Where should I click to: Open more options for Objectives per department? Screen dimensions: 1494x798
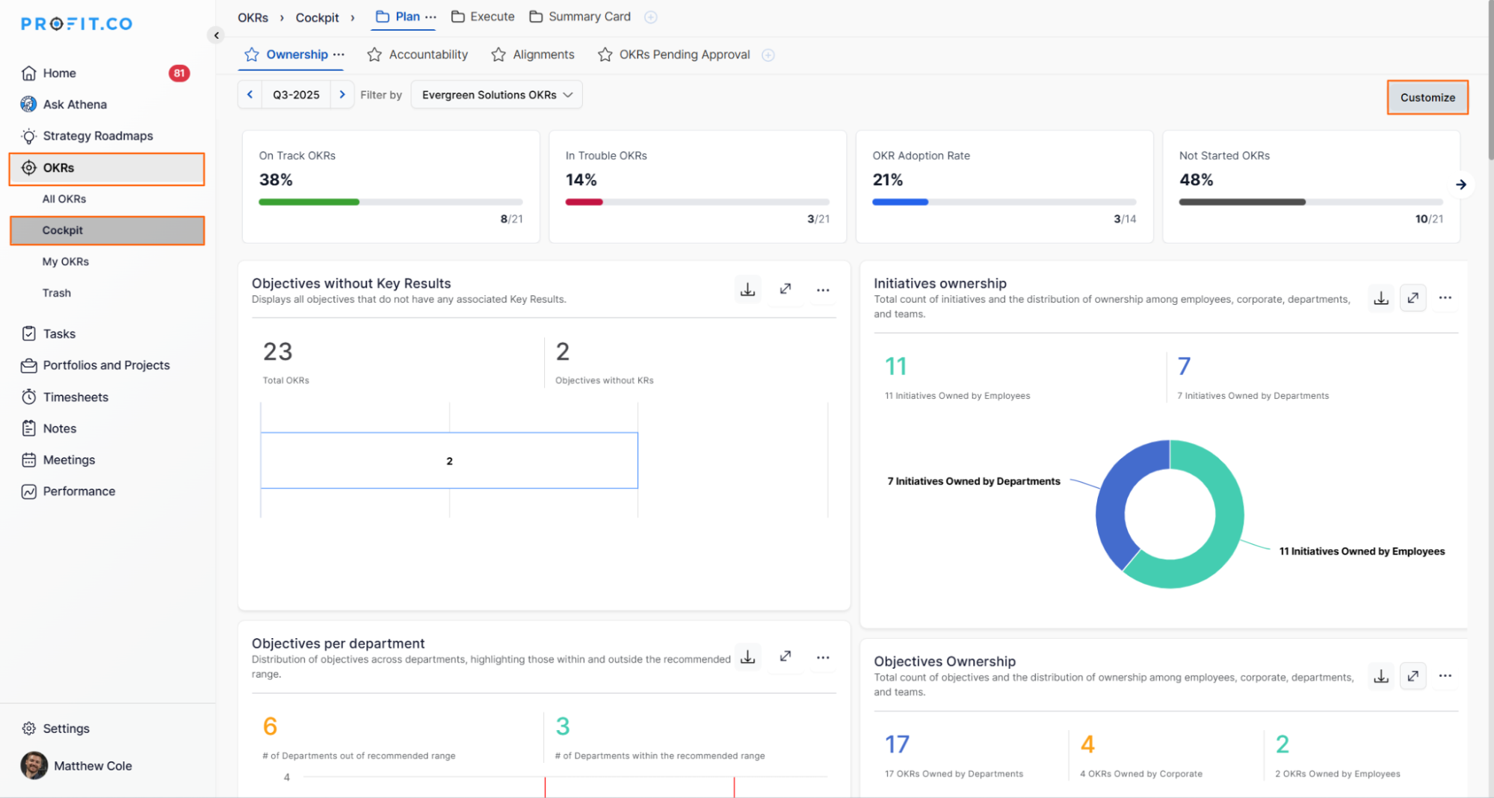click(x=822, y=658)
